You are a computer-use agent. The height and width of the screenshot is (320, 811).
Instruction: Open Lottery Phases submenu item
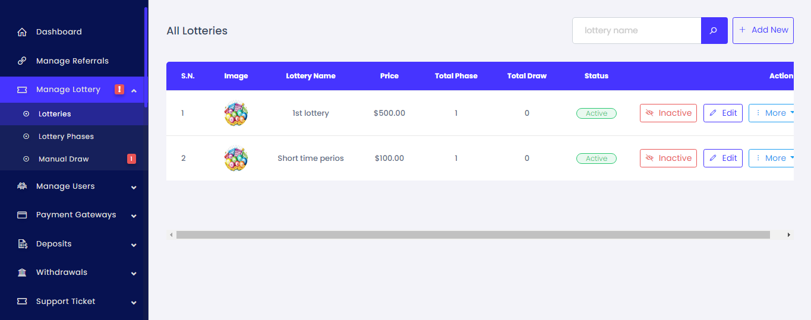66,137
